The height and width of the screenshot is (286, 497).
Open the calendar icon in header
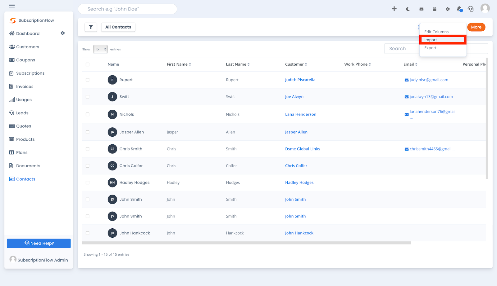coord(434,9)
